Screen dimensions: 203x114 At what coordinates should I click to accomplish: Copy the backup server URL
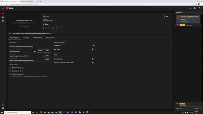(47, 60)
